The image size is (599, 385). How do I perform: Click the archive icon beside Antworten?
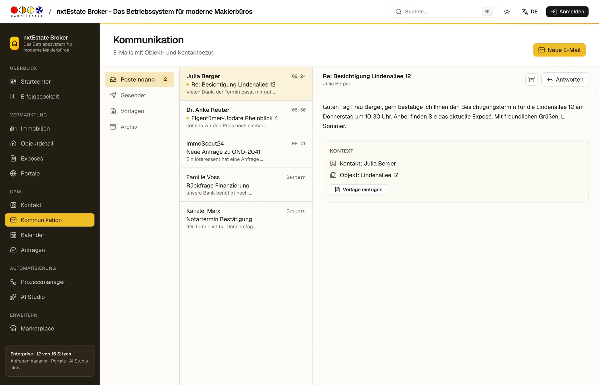coord(531,79)
